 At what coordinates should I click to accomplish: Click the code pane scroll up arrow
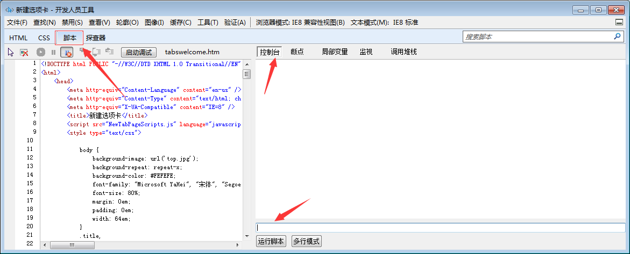[x=247, y=64]
